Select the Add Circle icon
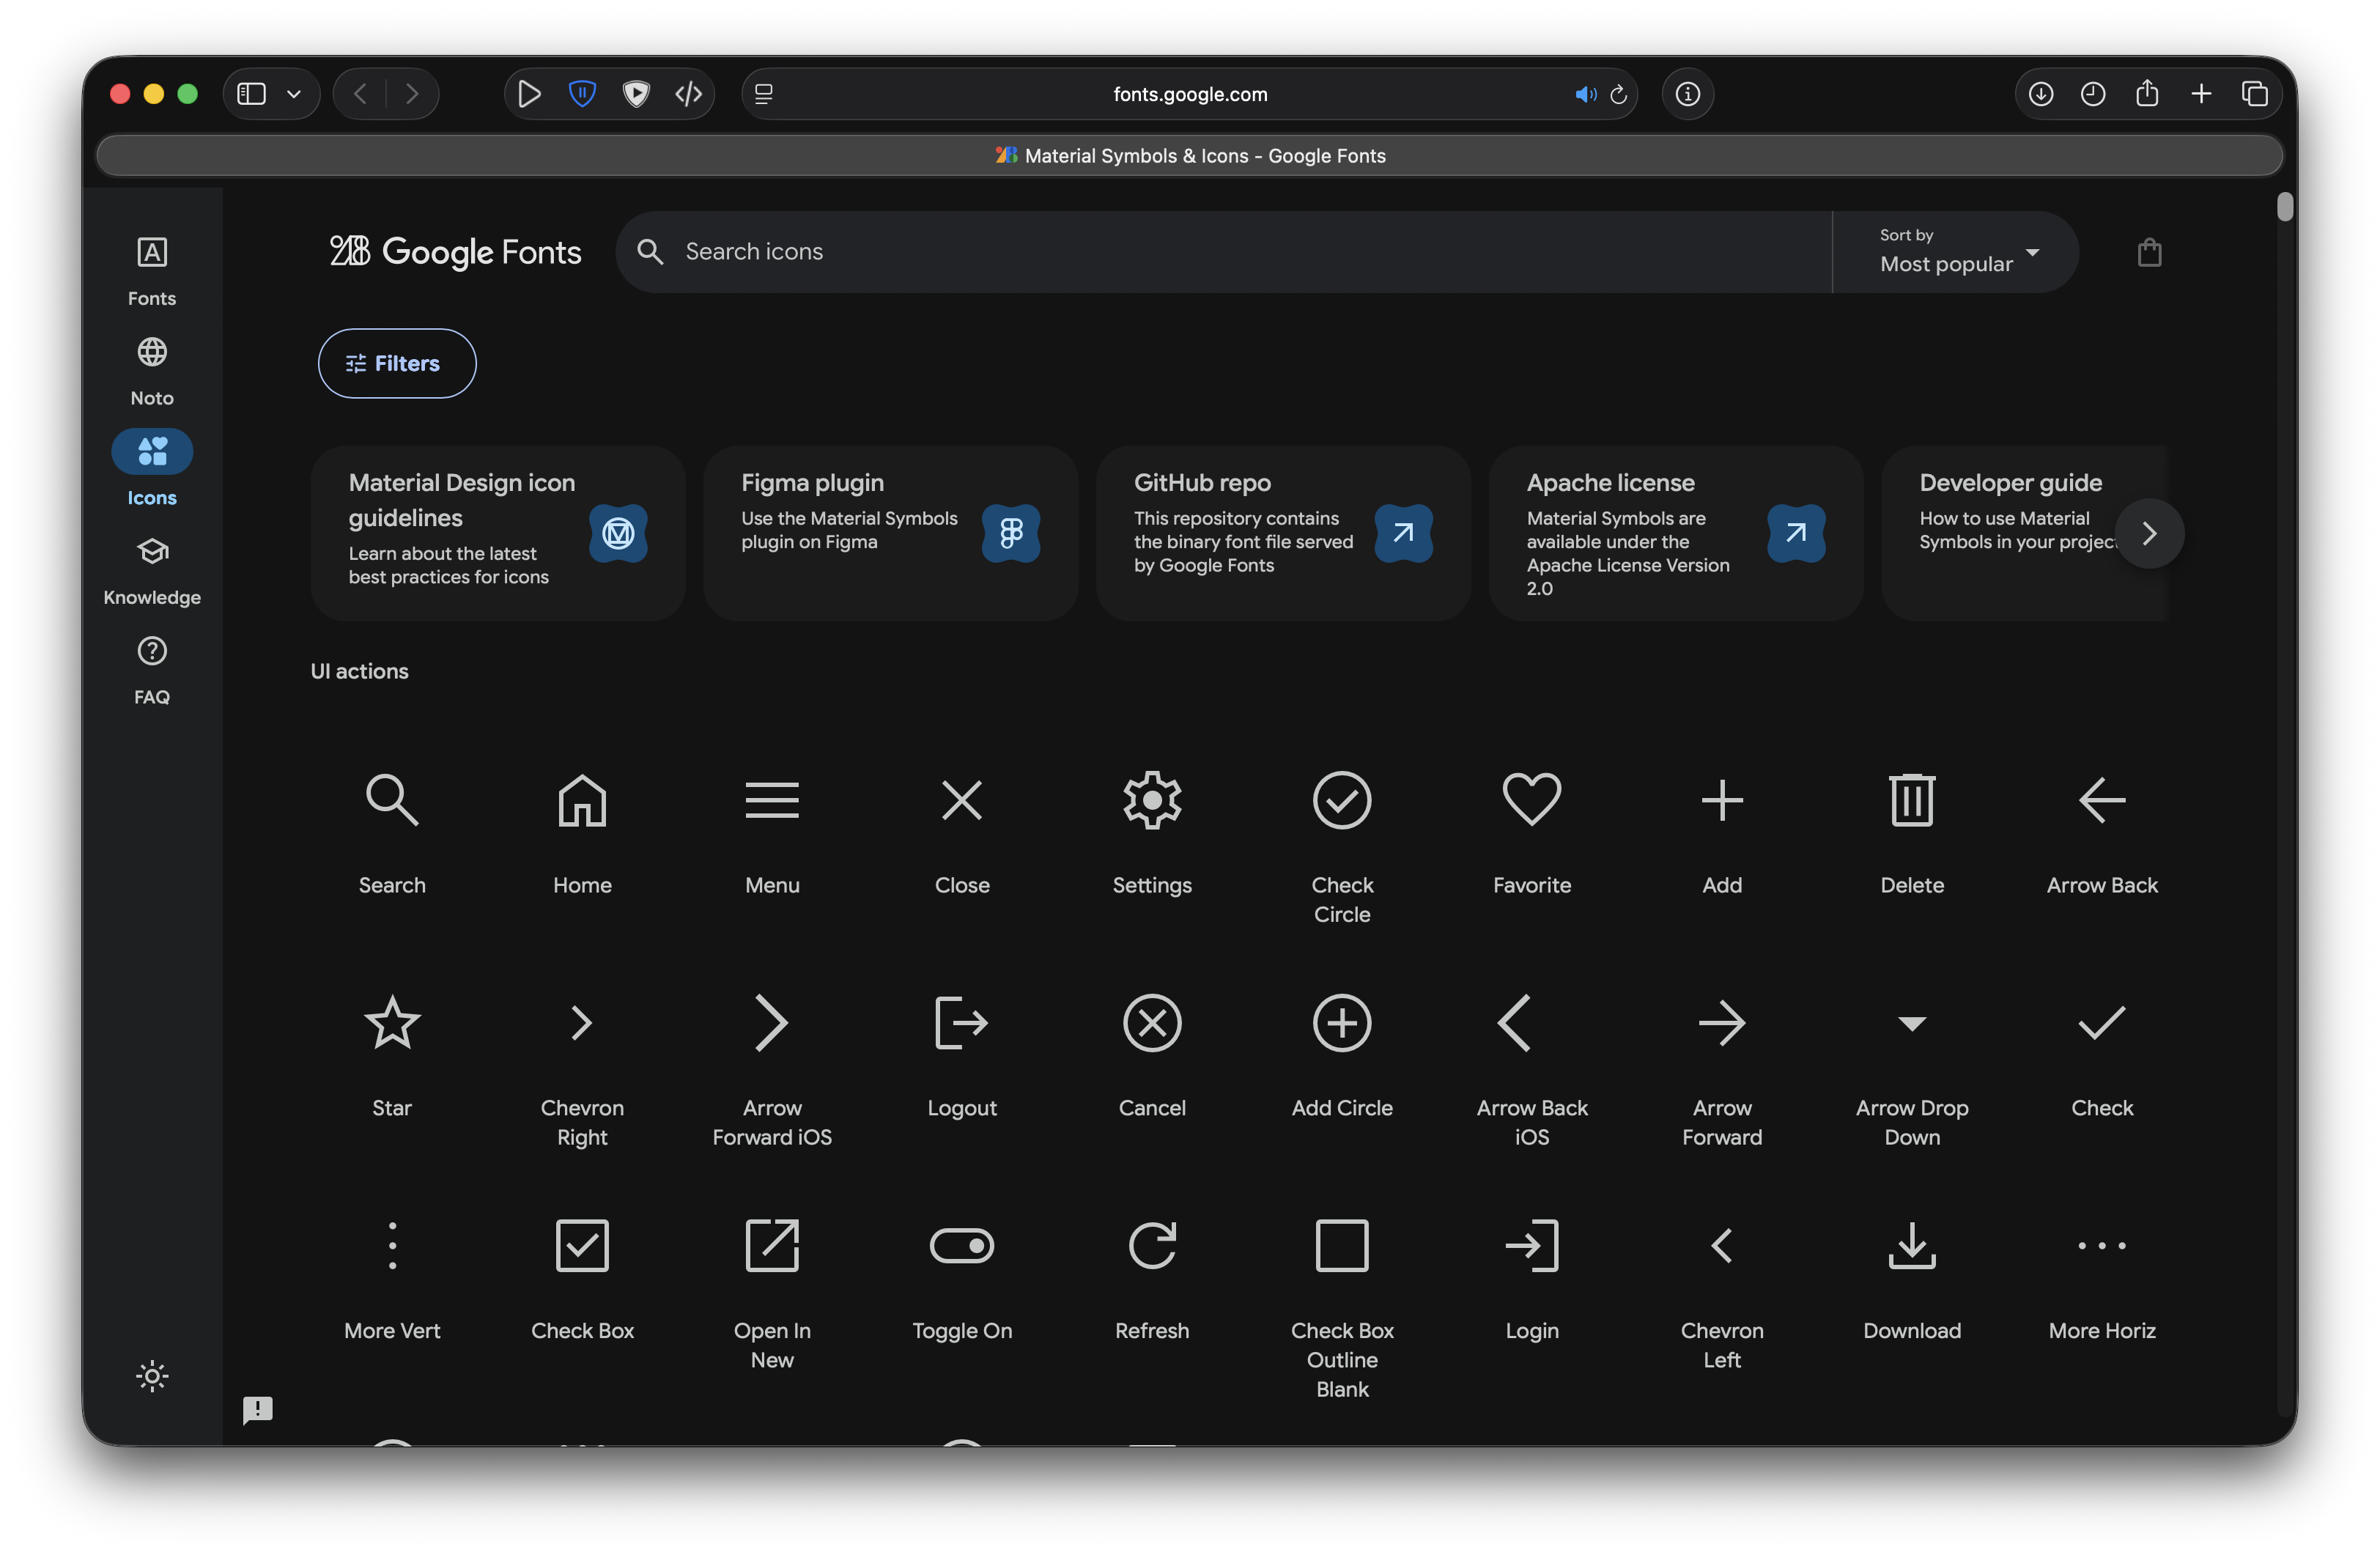The height and width of the screenshot is (1555, 2380). coord(1342,1022)
